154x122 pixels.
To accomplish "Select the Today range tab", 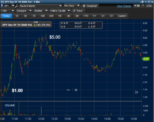I will 6,16.
